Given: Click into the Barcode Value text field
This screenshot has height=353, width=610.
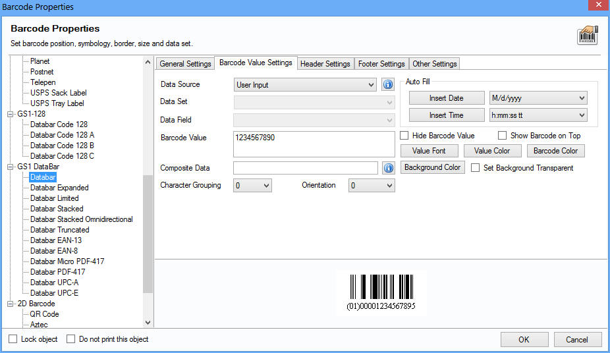Looking at the screenshot, I should pyautogui.click(x=314, y=144).
